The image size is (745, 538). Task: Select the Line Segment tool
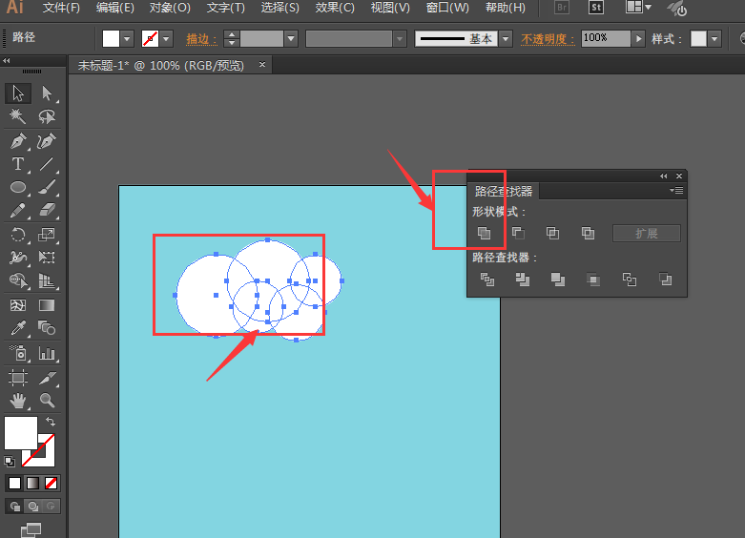coord(47,164)
